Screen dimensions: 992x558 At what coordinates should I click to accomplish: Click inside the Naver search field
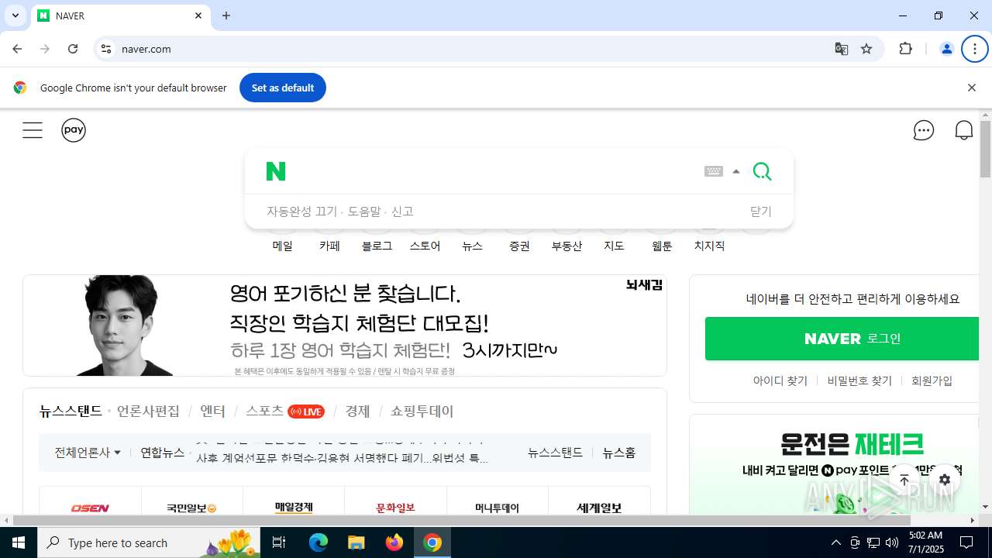492,171
